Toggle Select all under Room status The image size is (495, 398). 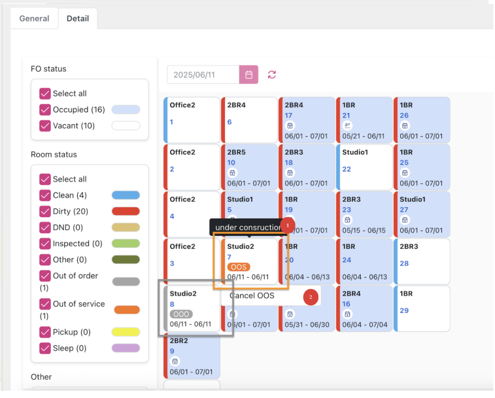click(x=45, y=179)
